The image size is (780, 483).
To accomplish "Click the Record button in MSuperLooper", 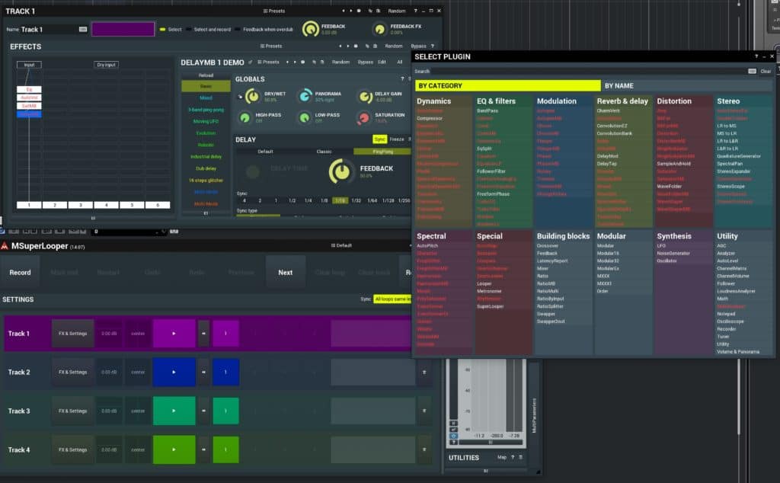I will point(20,273).
